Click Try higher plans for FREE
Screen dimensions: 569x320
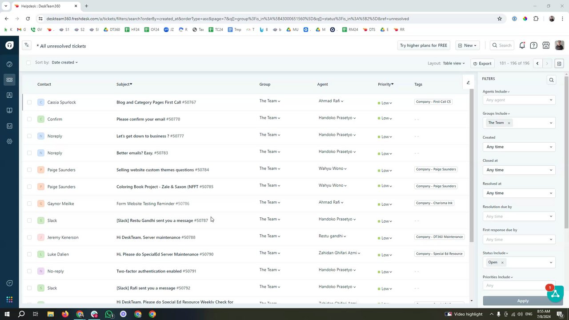point(424,45)
